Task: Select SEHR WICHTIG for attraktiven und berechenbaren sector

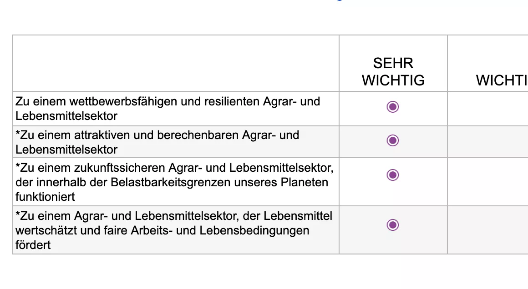Action: pyautogui.click(x=393, y=140)
